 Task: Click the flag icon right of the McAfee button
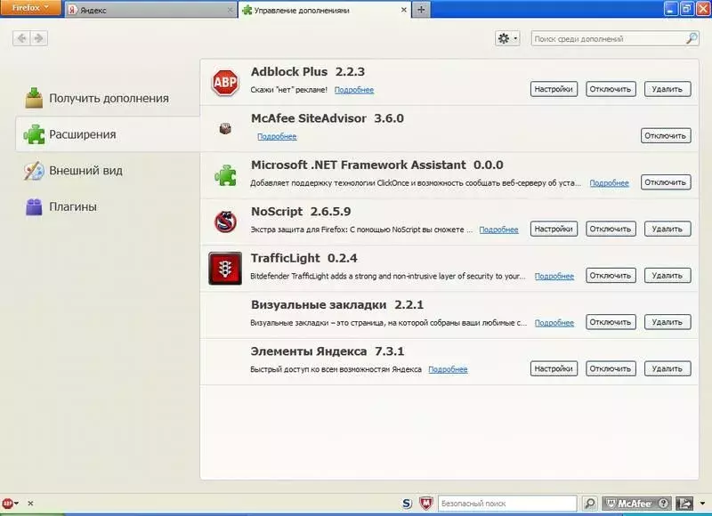684,504
